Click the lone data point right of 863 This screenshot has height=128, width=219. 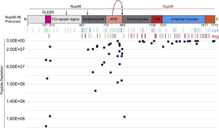125,117
